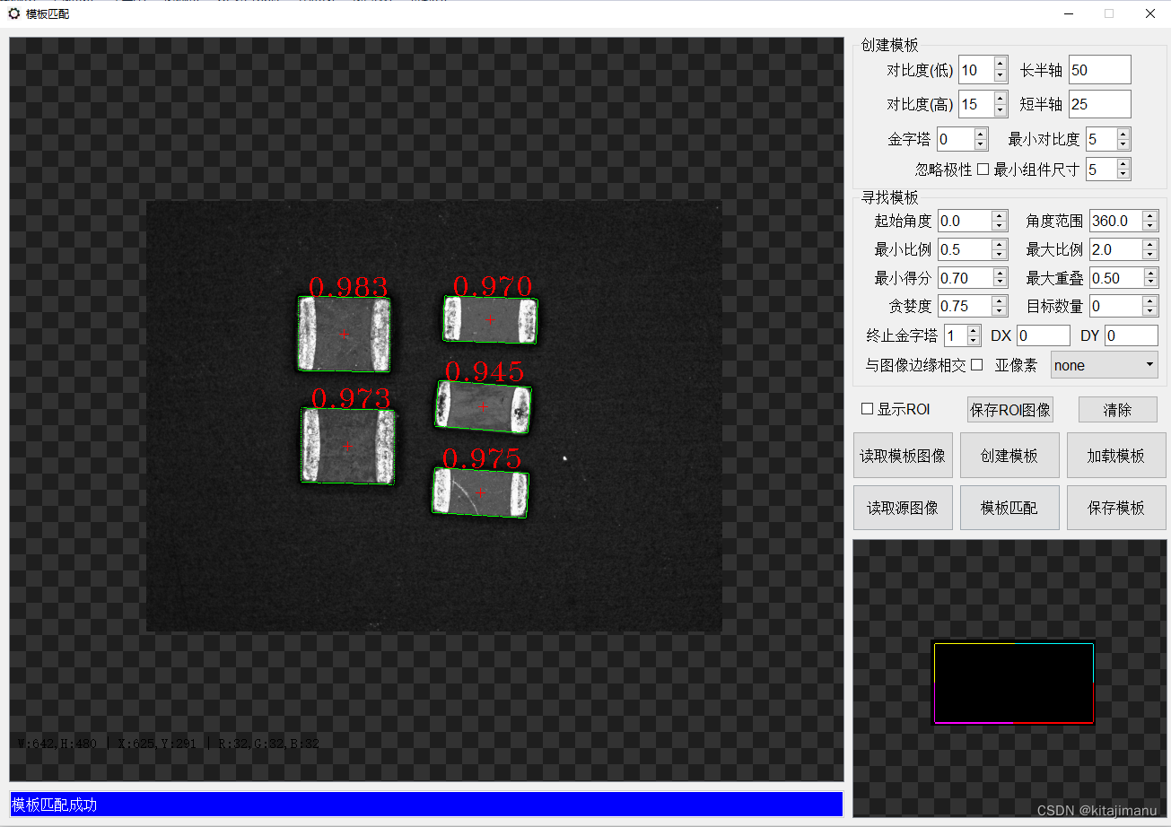This screenshot has height=827, width=1171.
Task: Click the 短半轴 input field
Action: [x=1100, y=104]
